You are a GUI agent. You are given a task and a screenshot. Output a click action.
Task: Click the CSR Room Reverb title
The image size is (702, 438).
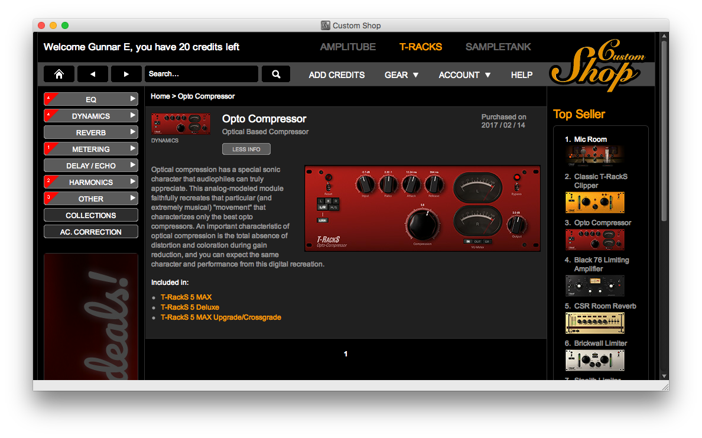click(x=605, y=306)
